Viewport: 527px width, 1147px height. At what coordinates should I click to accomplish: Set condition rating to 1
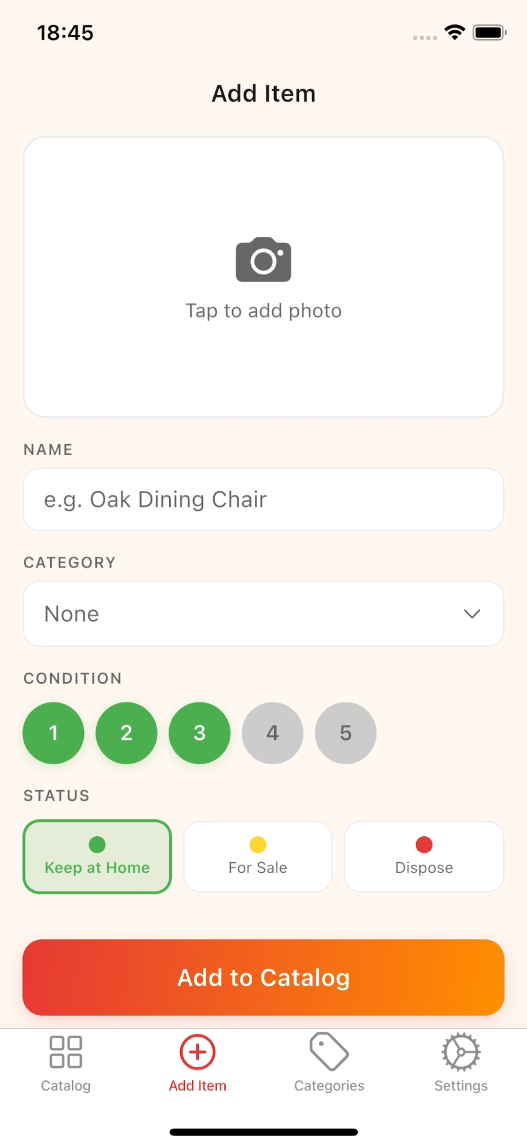click(53, 733)
